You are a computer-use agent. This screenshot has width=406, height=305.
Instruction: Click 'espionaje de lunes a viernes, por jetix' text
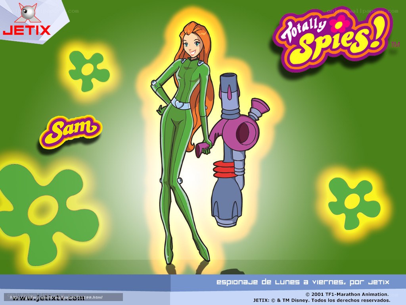[303, 282]
